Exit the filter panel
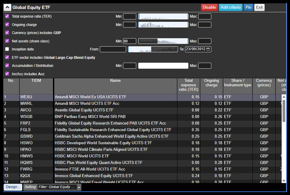Screen dimensions: 290x195 [x=259, y=7]
